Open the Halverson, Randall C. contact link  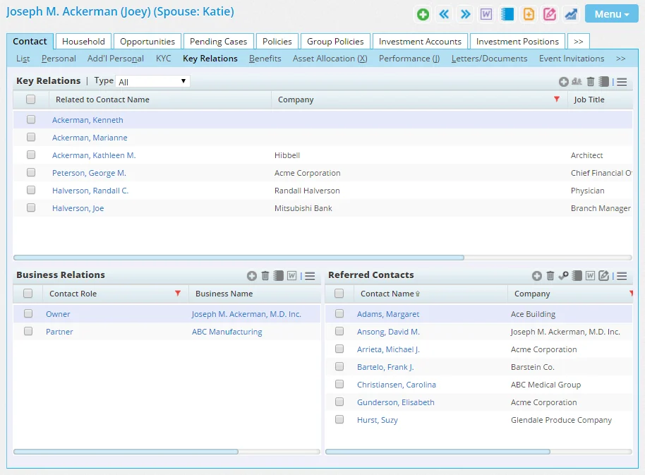(90, 191)
